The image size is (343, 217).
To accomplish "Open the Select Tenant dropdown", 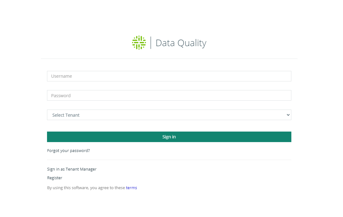I will (x=169, y=115).
